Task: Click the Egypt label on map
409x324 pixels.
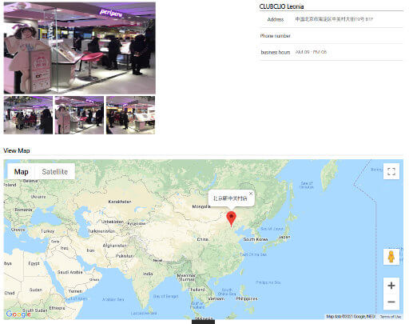Action: 34,263
